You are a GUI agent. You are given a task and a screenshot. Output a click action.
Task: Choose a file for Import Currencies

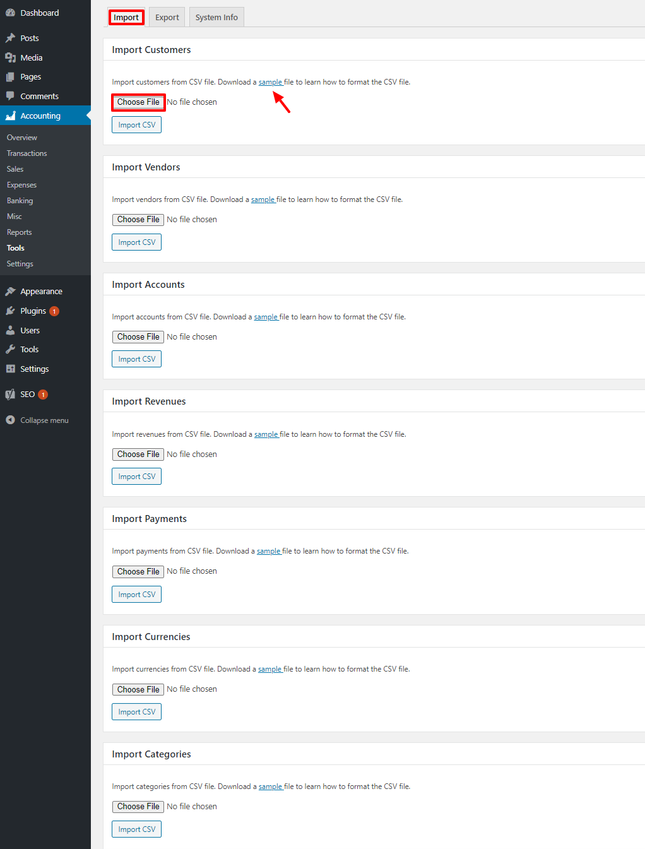click(138, 689)
